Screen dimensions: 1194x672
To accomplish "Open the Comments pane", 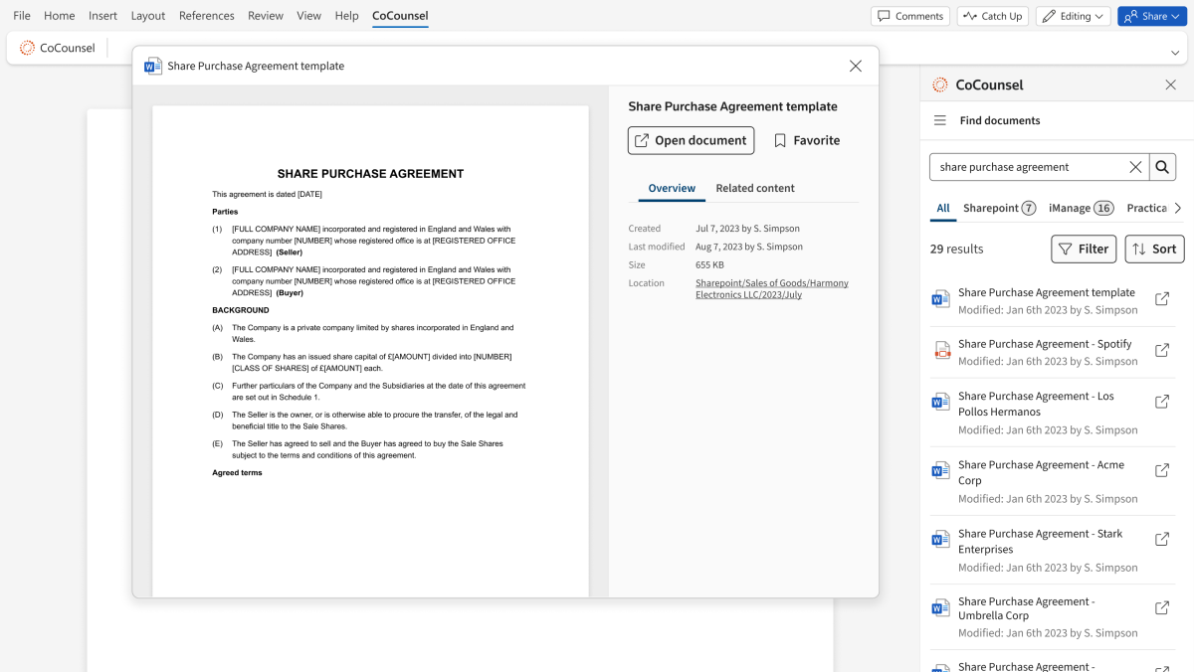I will click(910, 16).
